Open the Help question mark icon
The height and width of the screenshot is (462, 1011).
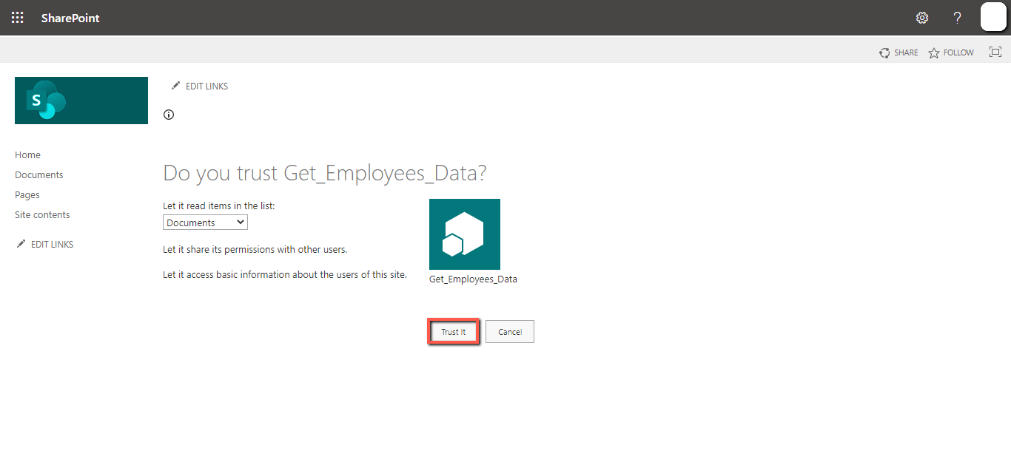[957, 18]
